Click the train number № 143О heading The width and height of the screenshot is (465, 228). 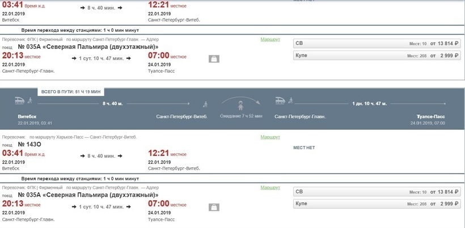(x=29, y=145)
